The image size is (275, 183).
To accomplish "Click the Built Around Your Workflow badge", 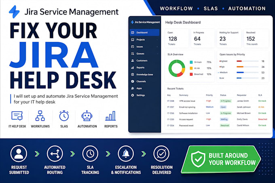I will (x=221, y=159).
